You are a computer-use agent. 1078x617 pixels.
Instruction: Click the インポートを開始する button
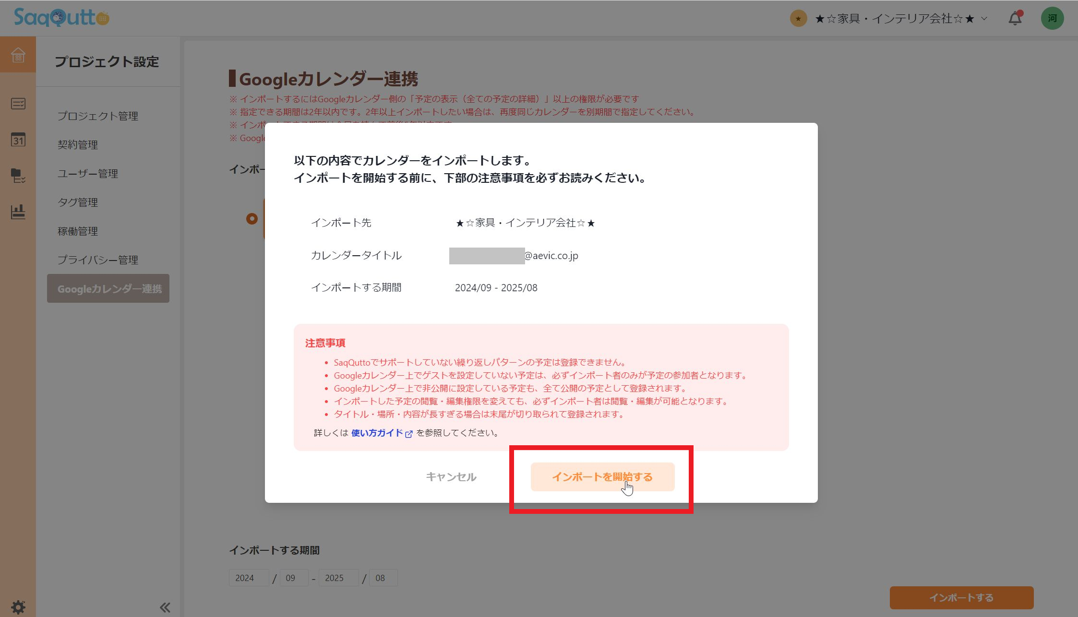(602, 477)
